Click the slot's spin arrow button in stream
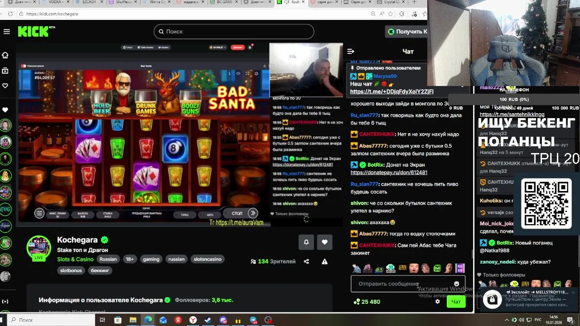Viewport: 580px width, 326px height. [x=253, y=213]
